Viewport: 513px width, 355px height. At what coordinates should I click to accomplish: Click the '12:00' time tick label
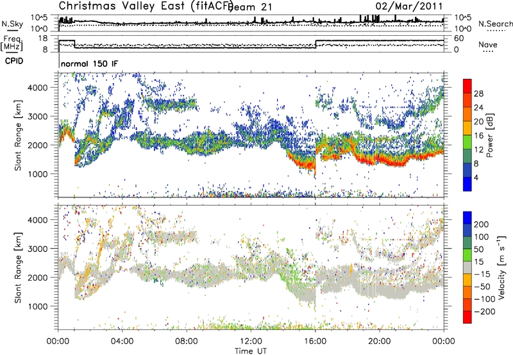251,342
